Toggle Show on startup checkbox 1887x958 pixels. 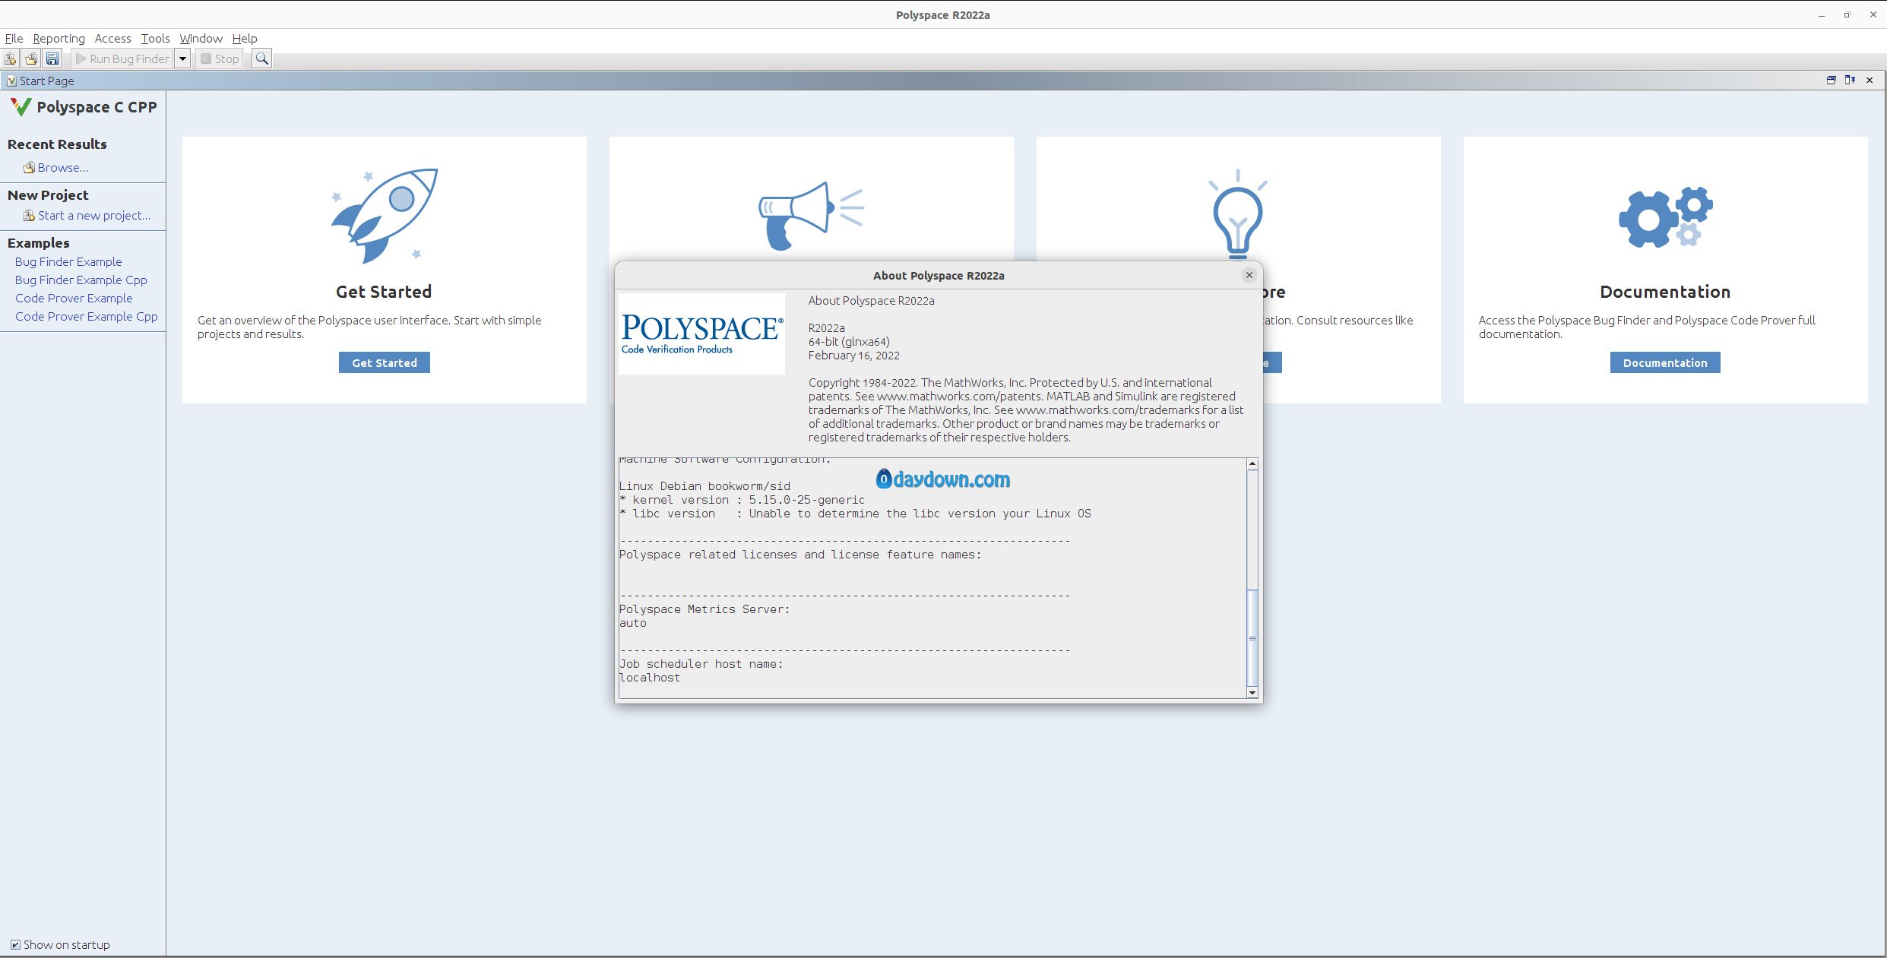pyautogui.click(x=15, y=944)
